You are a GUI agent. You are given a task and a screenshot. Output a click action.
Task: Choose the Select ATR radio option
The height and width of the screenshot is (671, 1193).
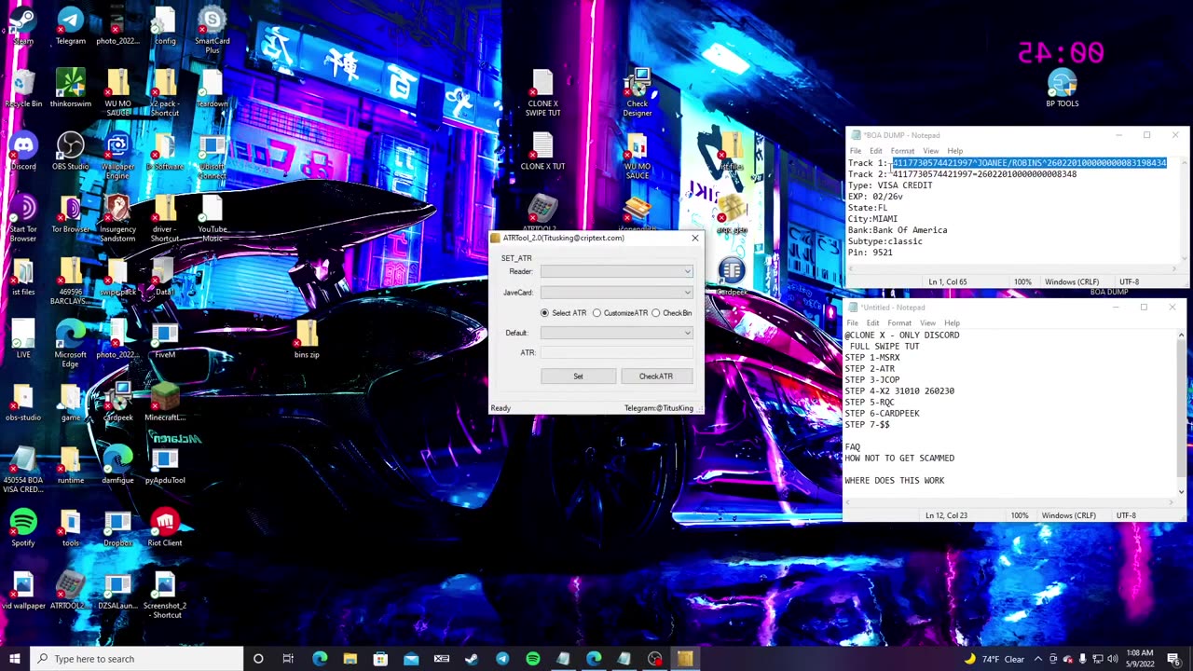click(x=564, y=313)
